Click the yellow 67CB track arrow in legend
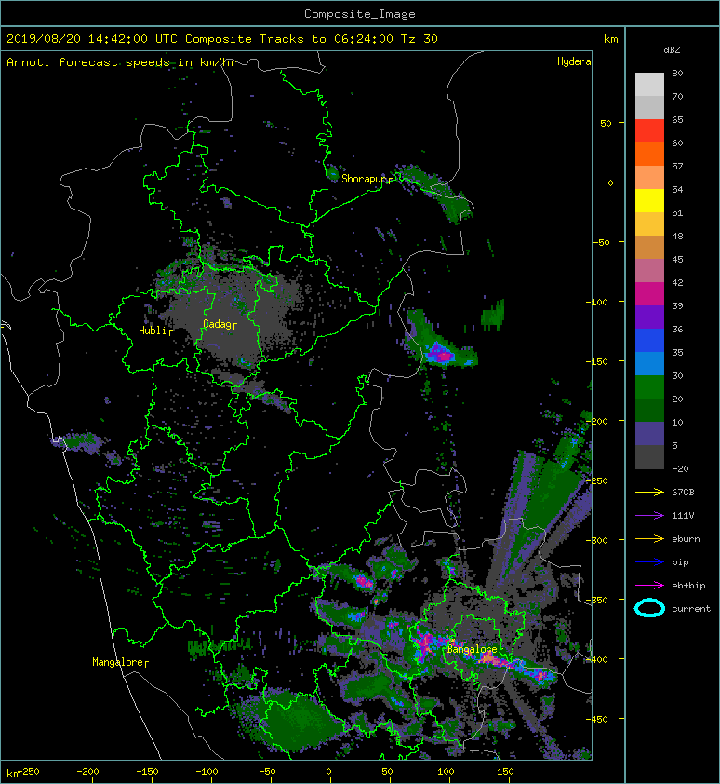720x784 pixels. point(649,492)
